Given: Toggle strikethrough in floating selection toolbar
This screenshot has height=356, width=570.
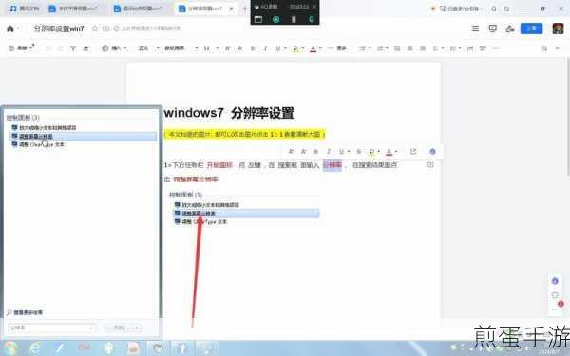Looking at the screenshot, I should pyautogui.click(x=359, y=152).
